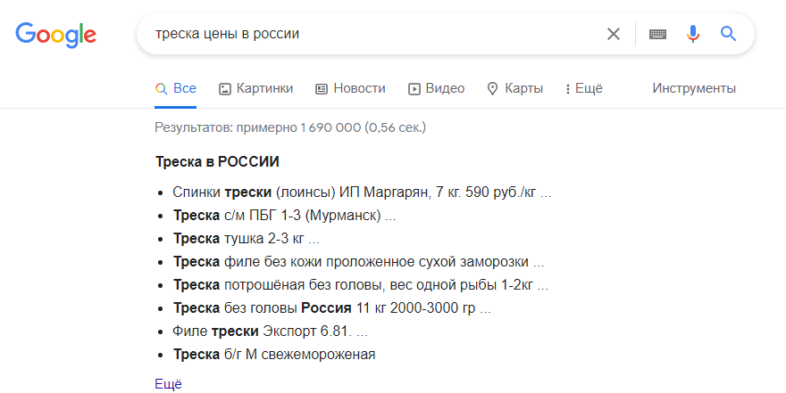Switch to the Новости tab
Image resolution: width=786 pixels, height=393 pixels.
pyautogui.click(x=350, y=88)
